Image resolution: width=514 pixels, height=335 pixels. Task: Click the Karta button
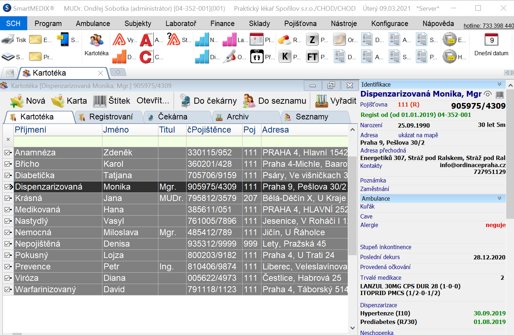pos(69,101)
